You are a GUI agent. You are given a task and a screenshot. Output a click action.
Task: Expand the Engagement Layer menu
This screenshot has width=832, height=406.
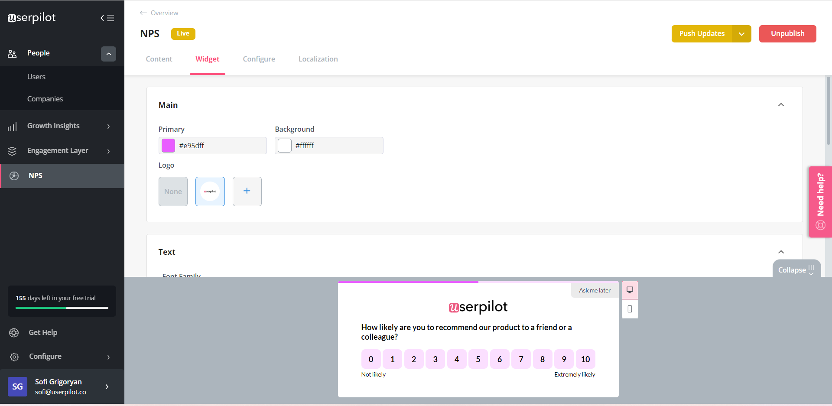click(108, 151)
